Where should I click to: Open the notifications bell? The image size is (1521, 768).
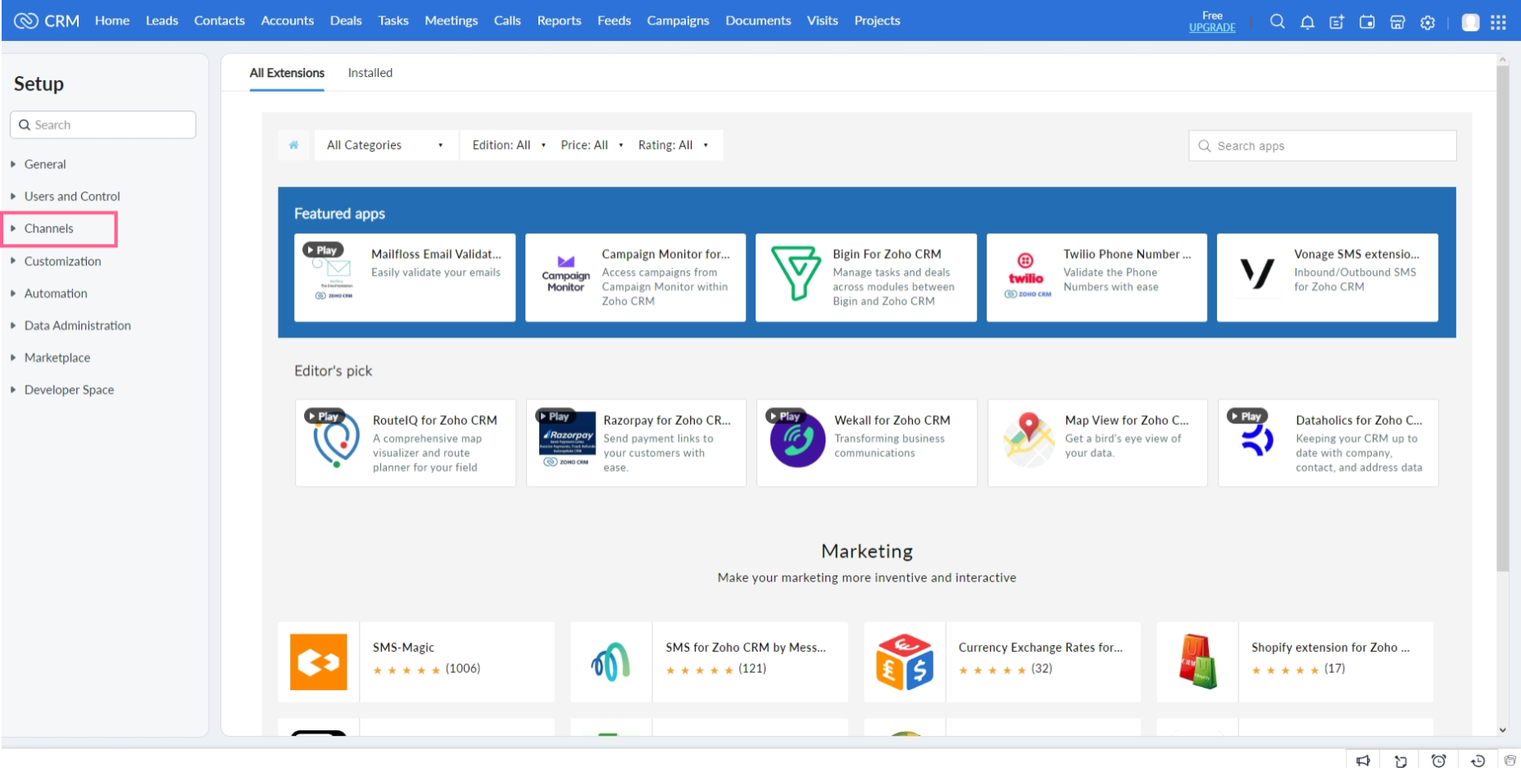coord(1307,22)
